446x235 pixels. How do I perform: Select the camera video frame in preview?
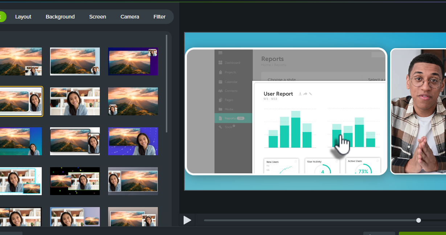tap(418, 111)
